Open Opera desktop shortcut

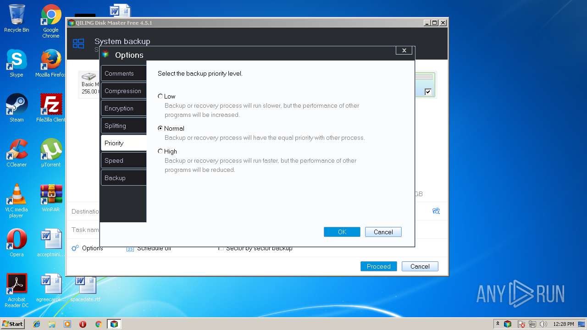(17, 243)
